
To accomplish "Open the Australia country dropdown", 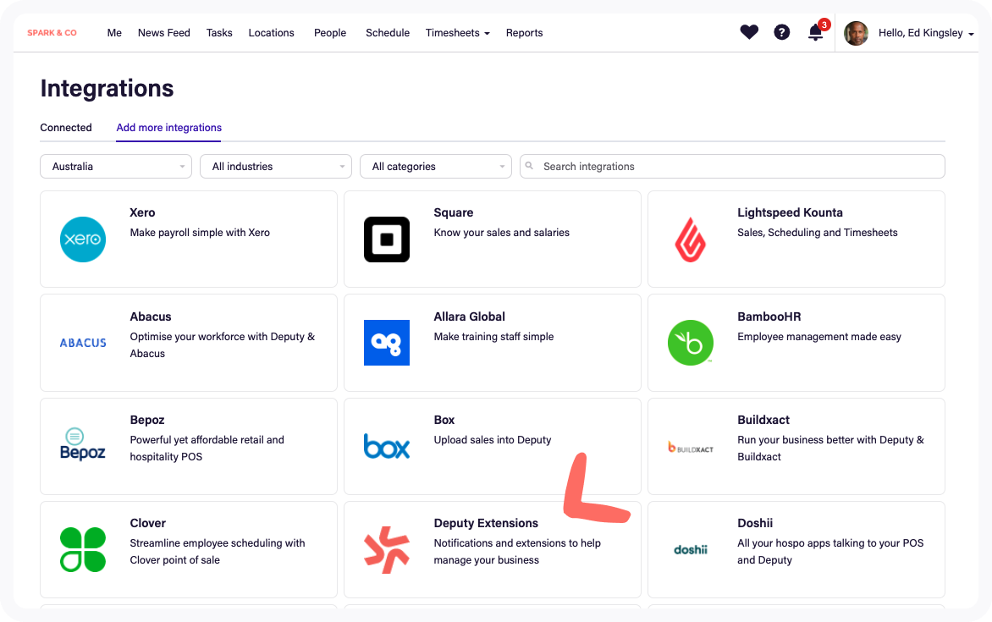I will click(116, 167).
